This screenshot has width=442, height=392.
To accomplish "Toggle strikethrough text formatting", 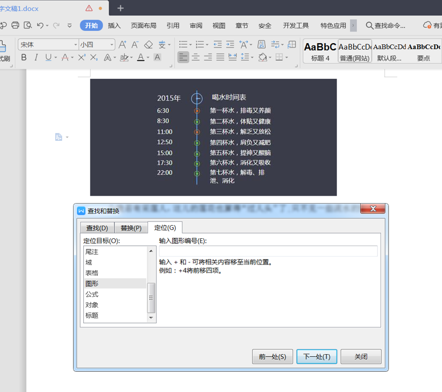I will pos(65,58).
